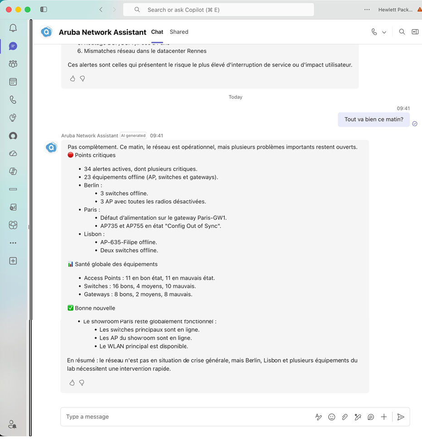Click 'Le WLAN principal est disponible' line

pos(144,346)
